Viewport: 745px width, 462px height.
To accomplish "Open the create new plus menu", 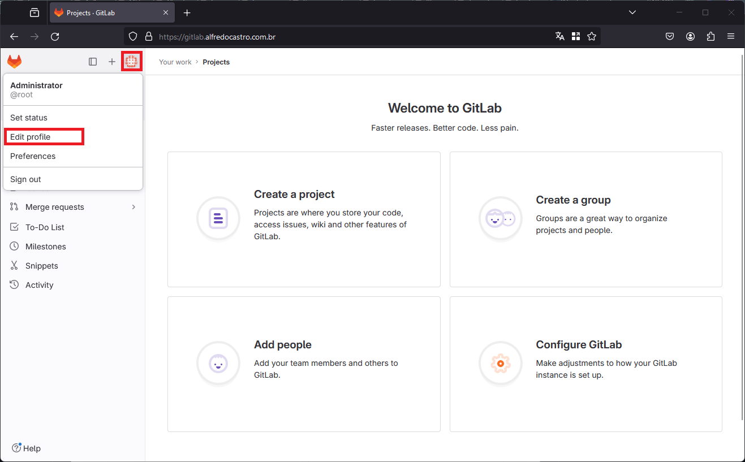I will click(112, 62).
